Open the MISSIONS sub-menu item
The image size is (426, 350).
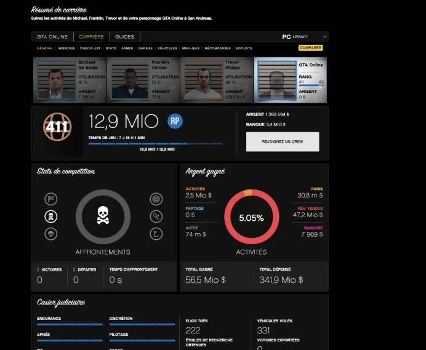click(x=66, y=49)
